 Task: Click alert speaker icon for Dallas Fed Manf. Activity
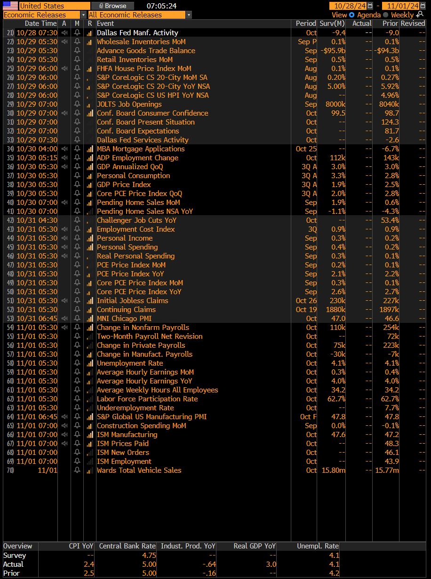64,33
